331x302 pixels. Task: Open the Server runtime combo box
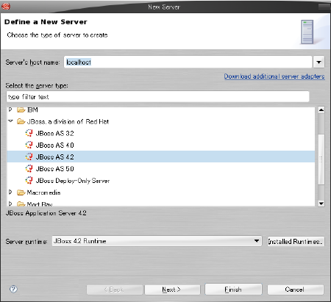coord(157,241)
